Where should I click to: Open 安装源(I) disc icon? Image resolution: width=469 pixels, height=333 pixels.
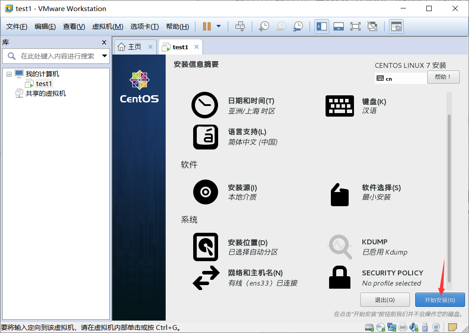[x=206, y=192]
